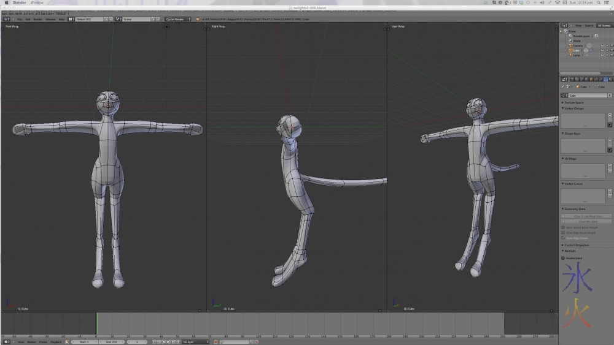Expand the Custom Properties panel
Screen dimensions: 614x345
[x=576, y=245]
